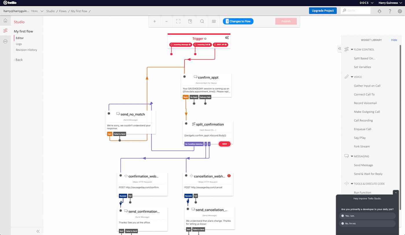Click the Upgrade Project button

coord(323,11)
